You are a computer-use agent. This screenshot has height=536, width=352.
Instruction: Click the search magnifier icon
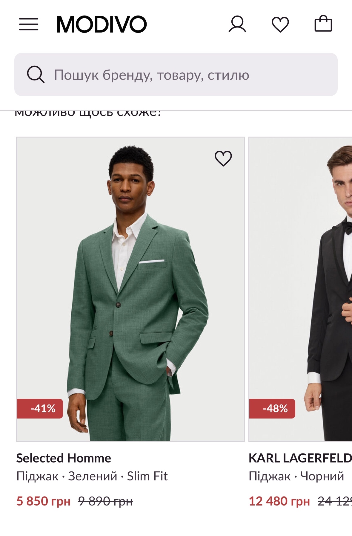coord(36,74)
